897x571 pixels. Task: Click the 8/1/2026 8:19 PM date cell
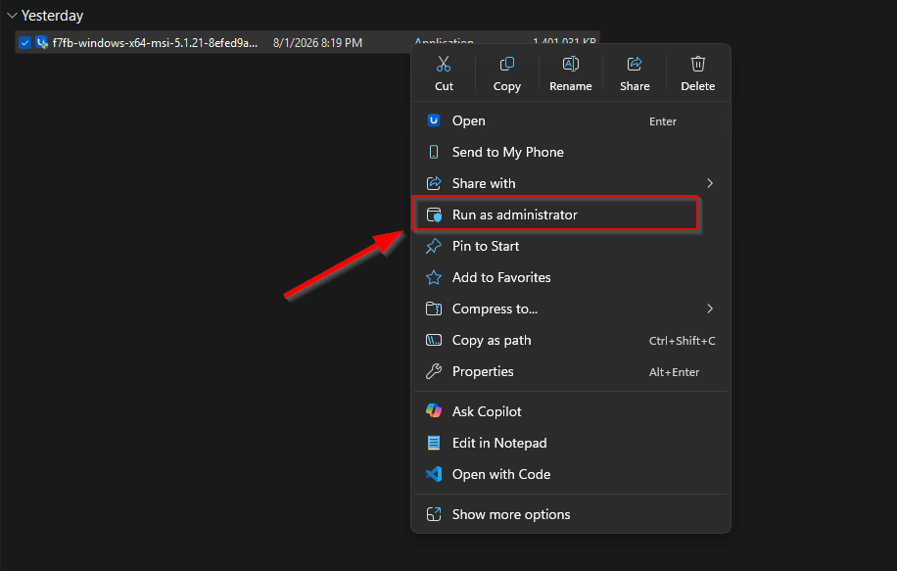coord(317,43)
